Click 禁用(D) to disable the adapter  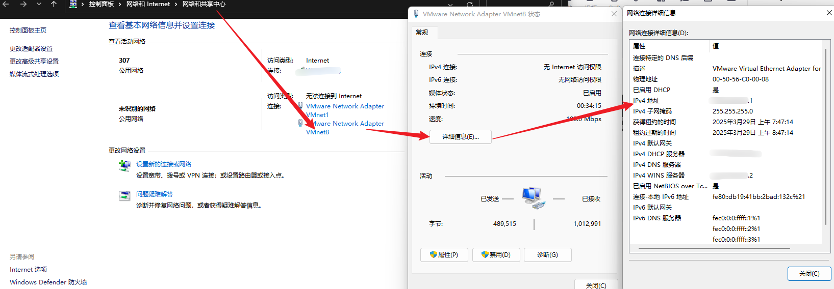click(496, 255)
